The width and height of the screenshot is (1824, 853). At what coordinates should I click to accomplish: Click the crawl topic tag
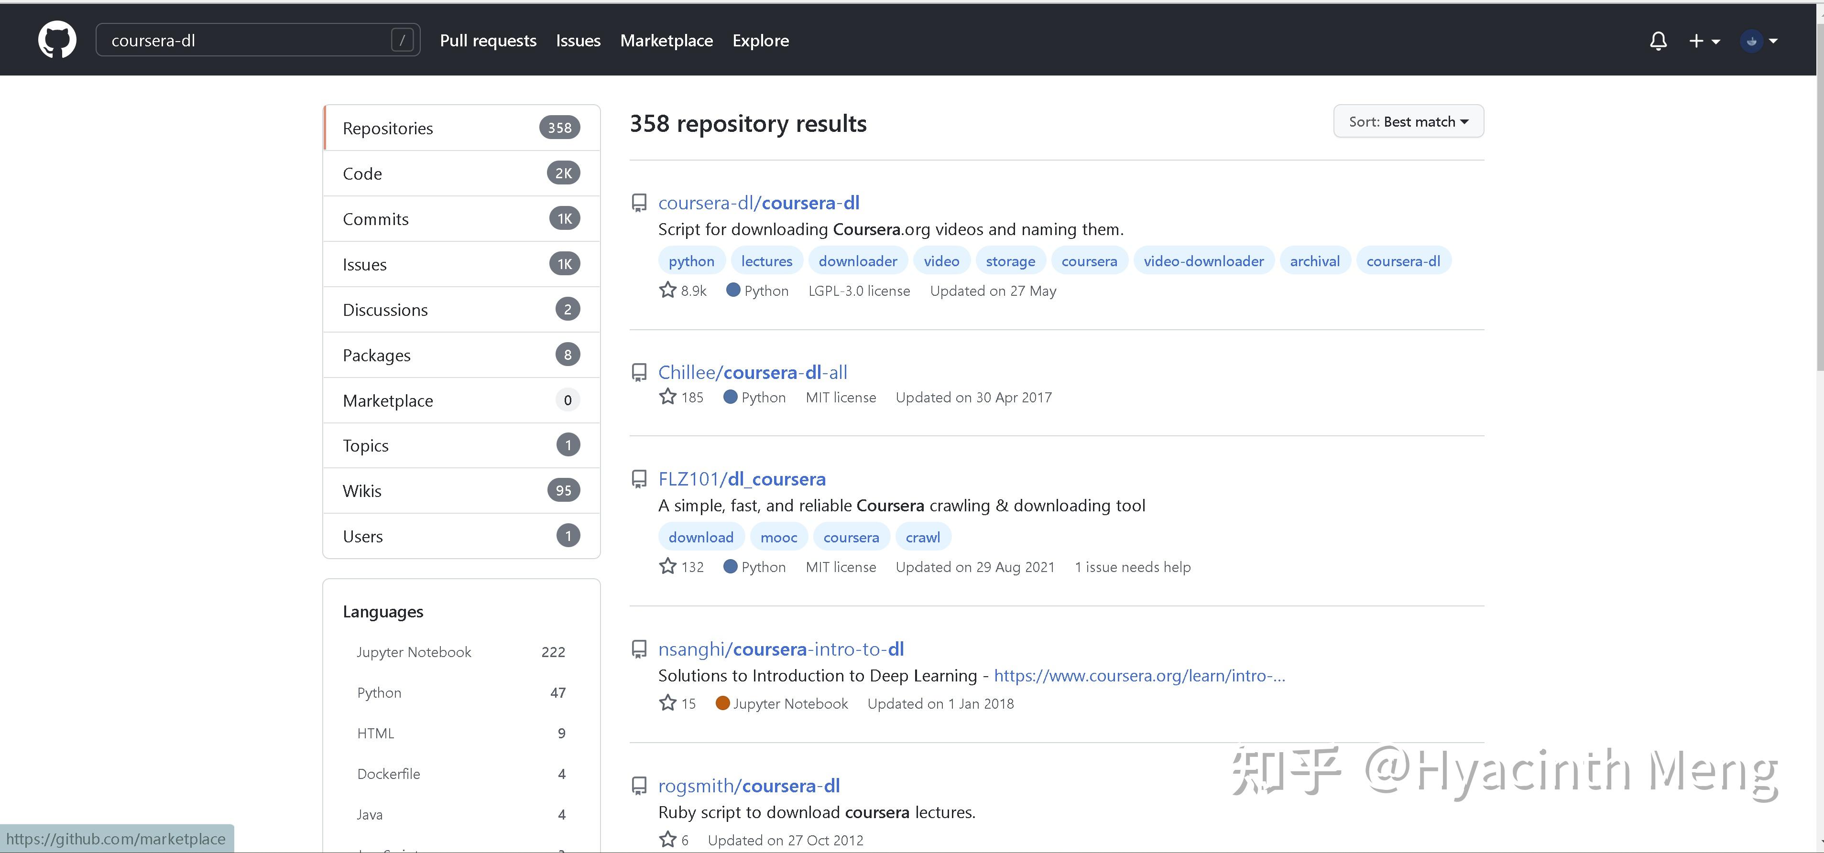923,537
